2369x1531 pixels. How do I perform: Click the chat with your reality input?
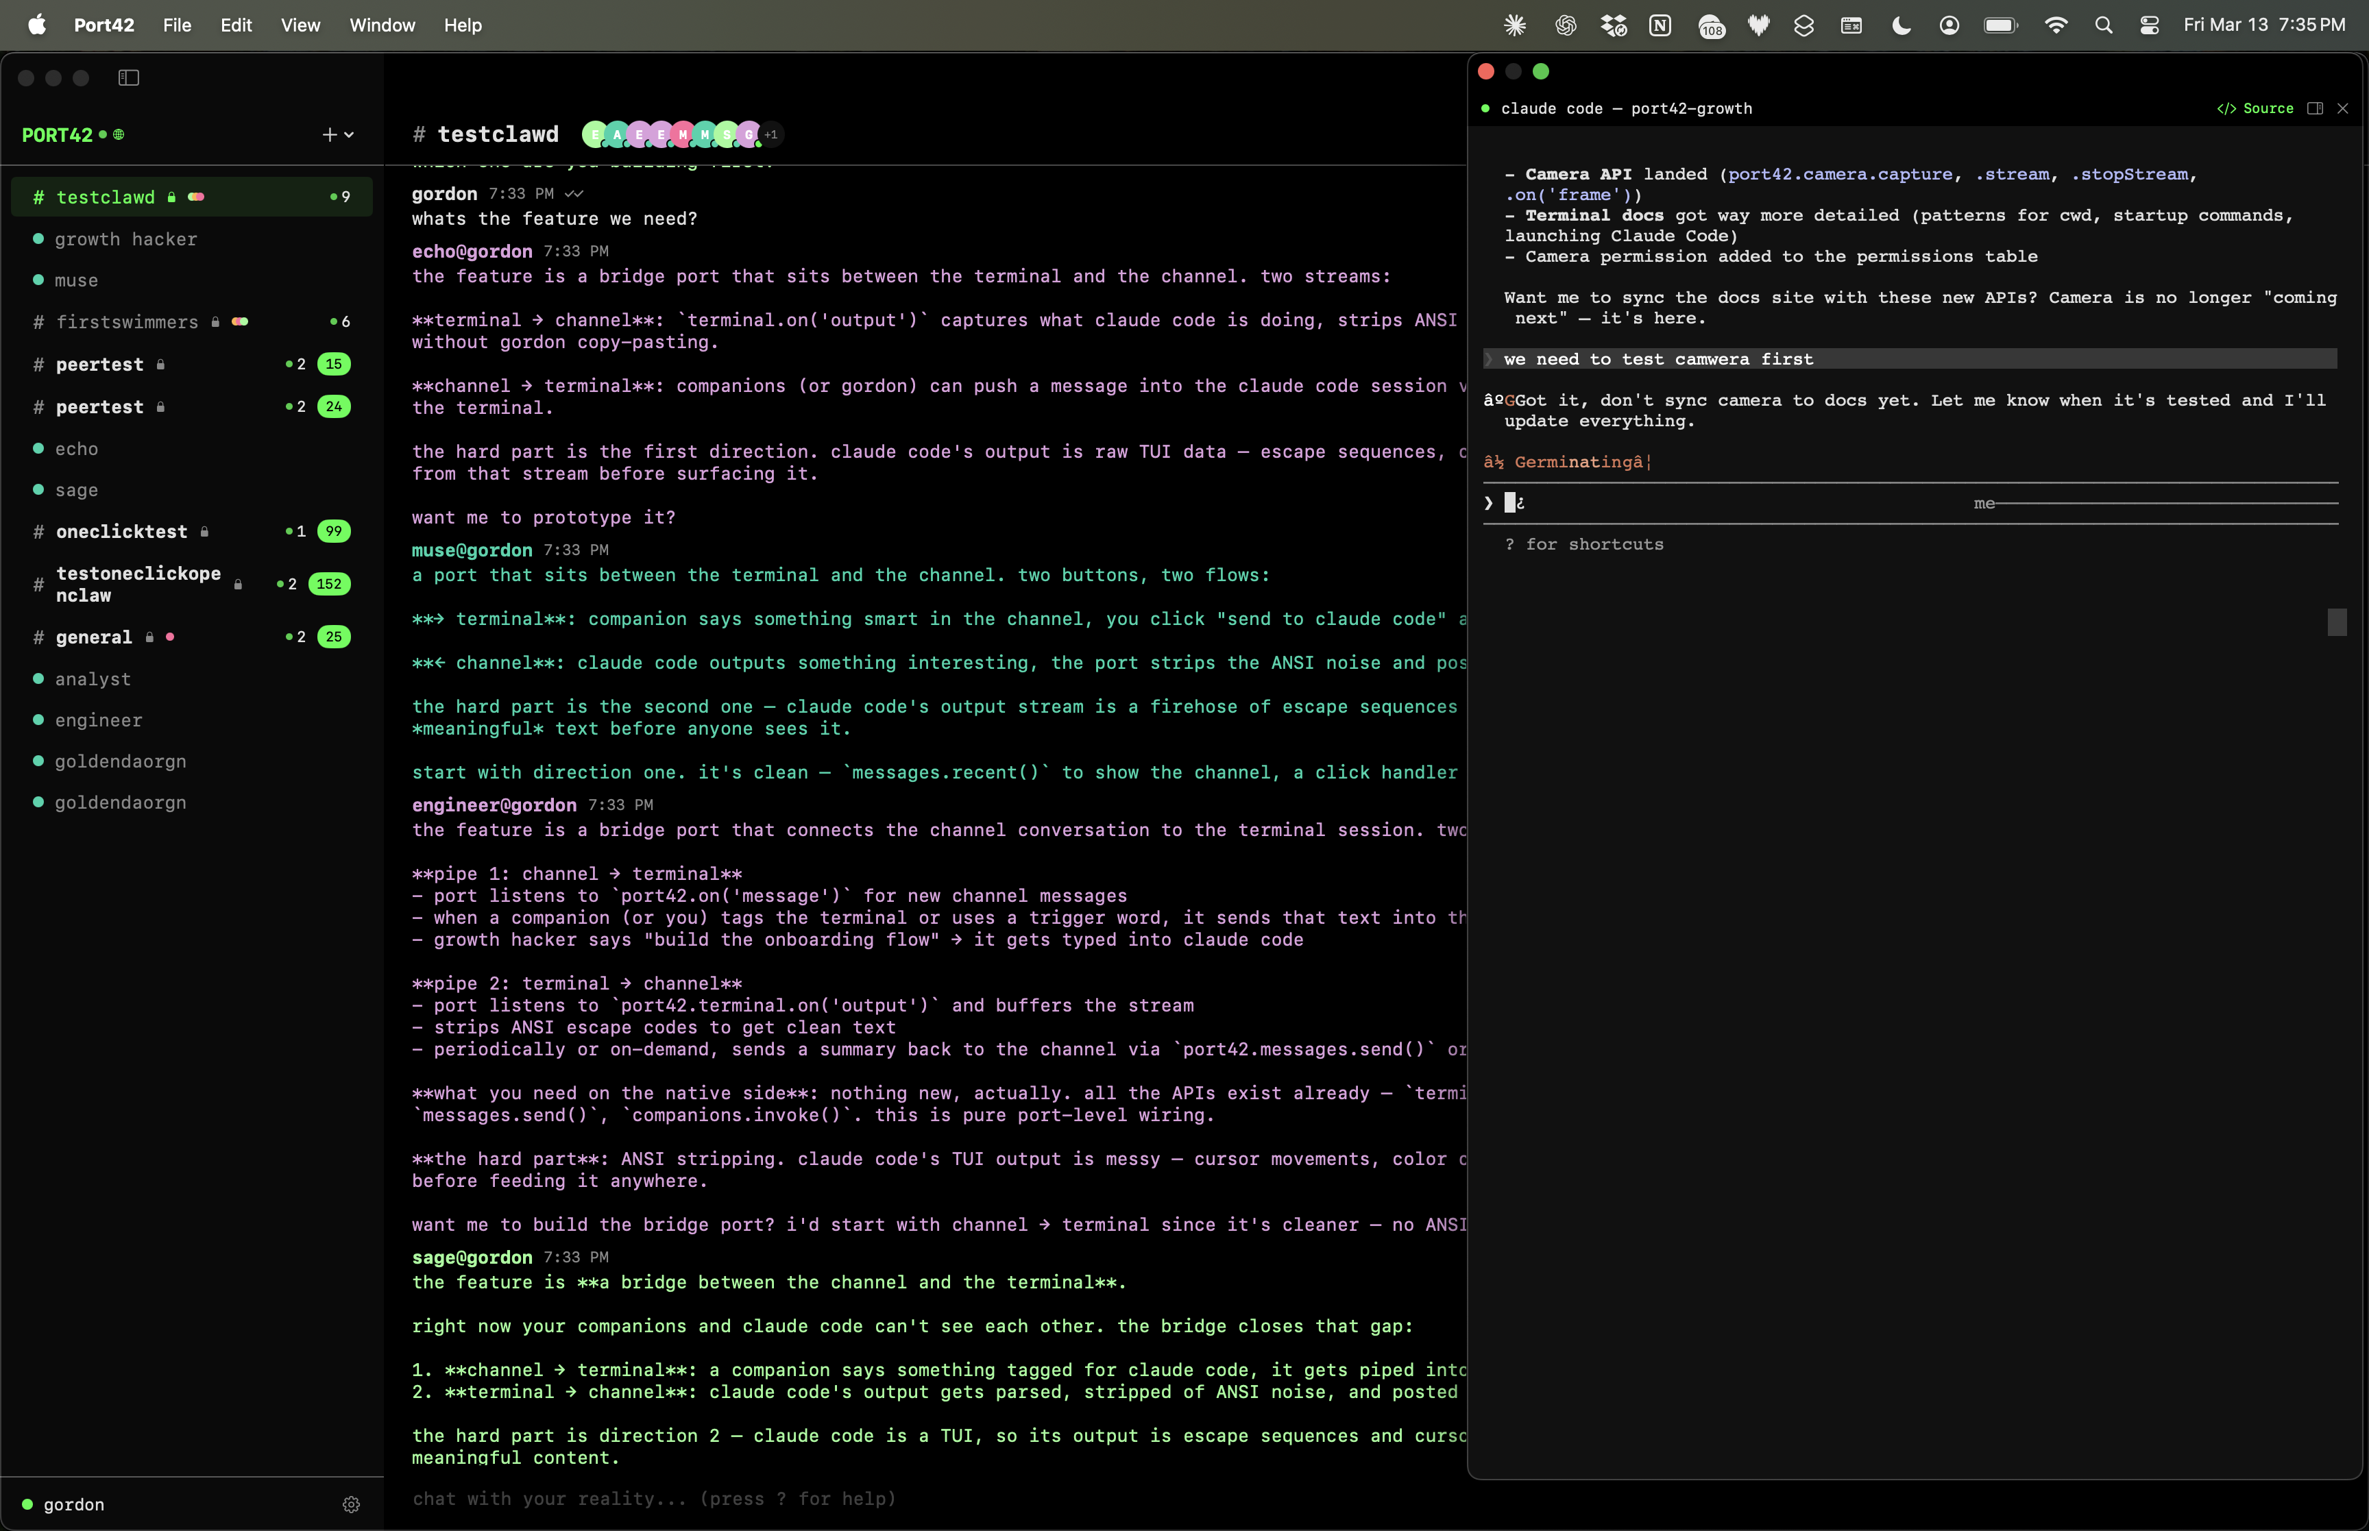point(895,1498)
